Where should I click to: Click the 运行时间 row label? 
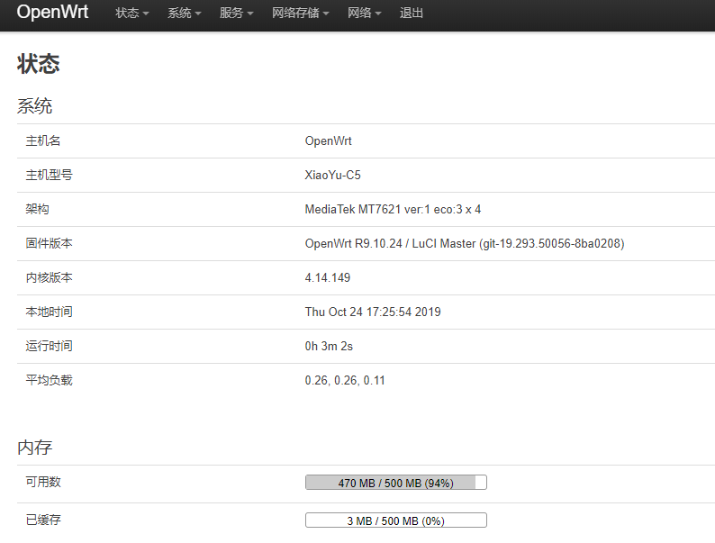49,346
